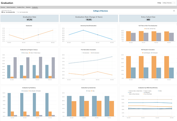Screen dimensions: 177x121
Task: Toggle Not First Generation legend entry
Action: 95,53
